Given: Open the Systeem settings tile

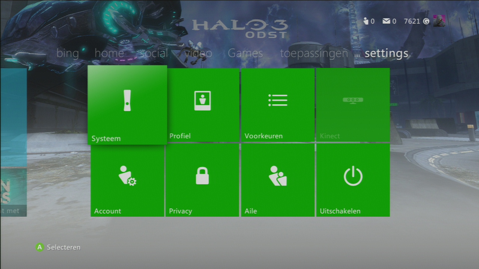Looking at the screenshot, I should [x=127, y=105].
